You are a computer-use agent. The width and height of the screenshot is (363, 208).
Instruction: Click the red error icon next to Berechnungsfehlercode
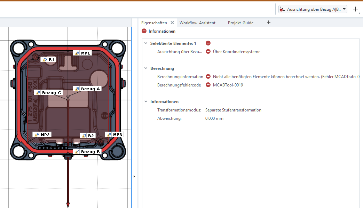[x=208, y=85]
